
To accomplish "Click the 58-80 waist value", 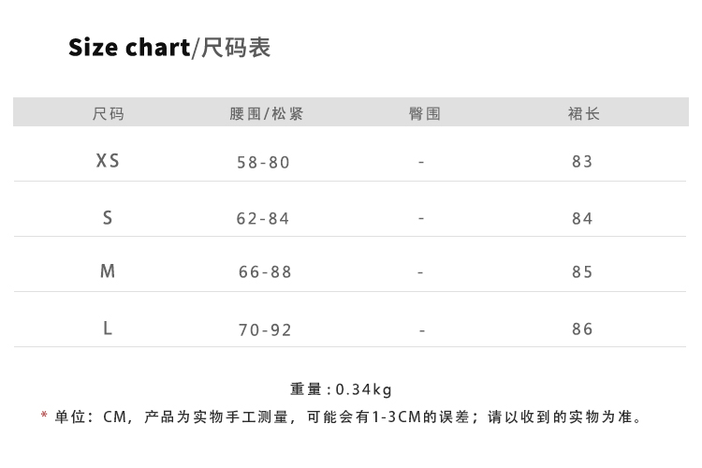I will coord(264,162).
